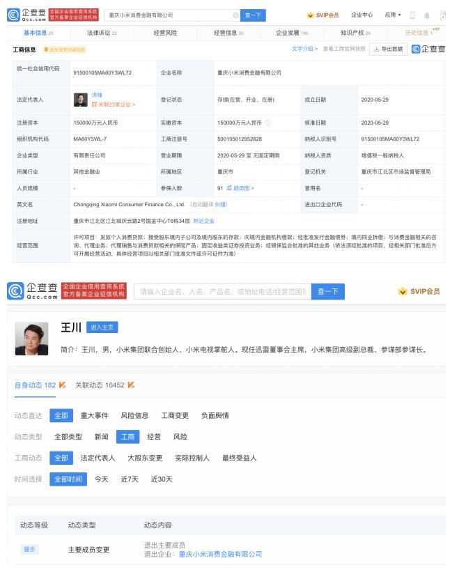The image size is (466, 579).
Task: Click the Qcc logo in the lower page header
Action: click(x=33, y=291)
